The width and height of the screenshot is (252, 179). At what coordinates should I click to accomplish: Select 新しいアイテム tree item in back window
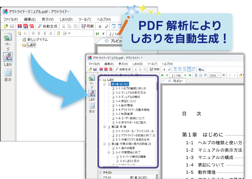35,40
